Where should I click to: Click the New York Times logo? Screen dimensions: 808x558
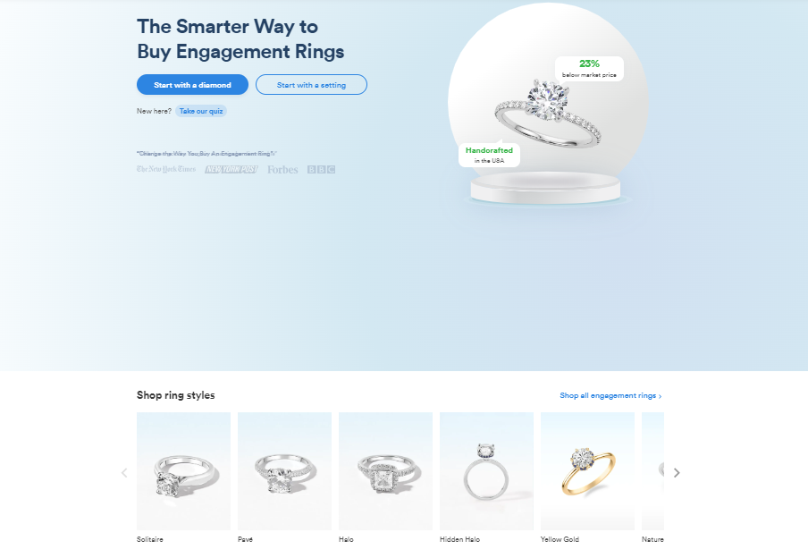click(166, 169)
